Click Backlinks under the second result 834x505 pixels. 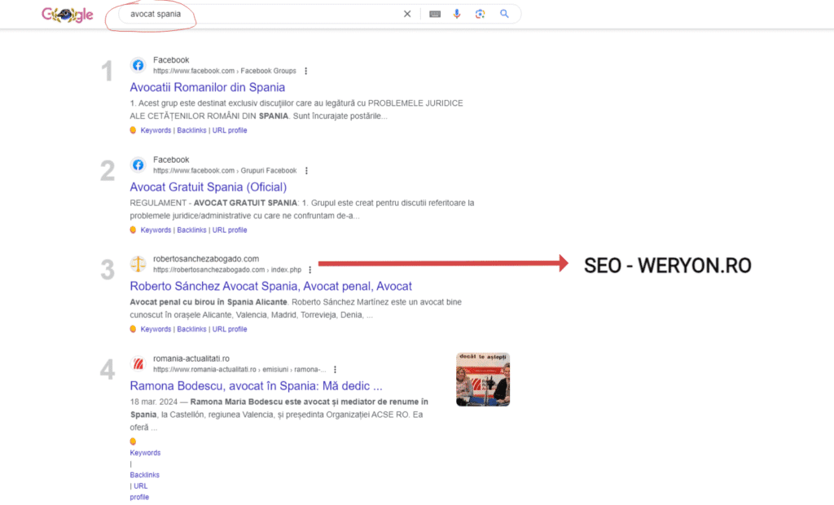[191, 230]
